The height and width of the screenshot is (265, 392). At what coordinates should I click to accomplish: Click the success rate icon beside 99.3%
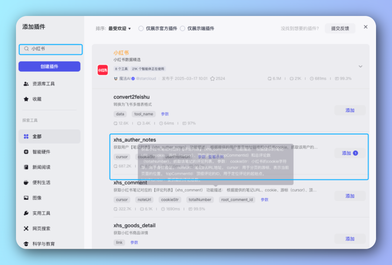tap(337, 78)
